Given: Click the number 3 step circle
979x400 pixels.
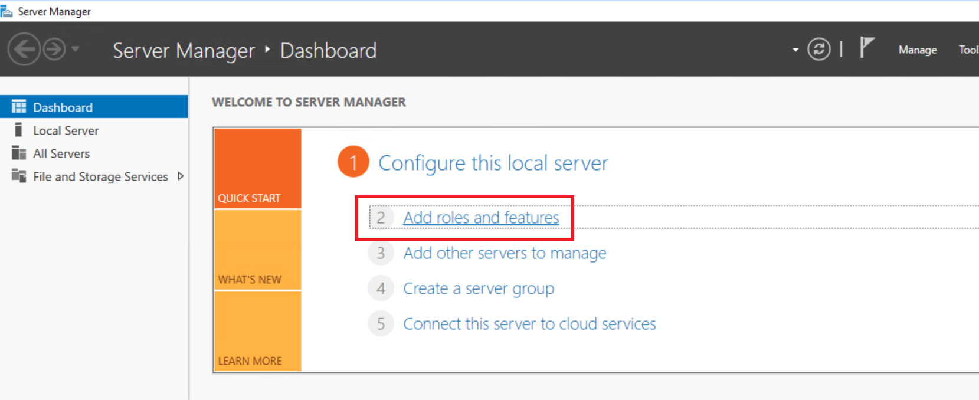Looking at the screenshot, I should (x=381, y=253).
